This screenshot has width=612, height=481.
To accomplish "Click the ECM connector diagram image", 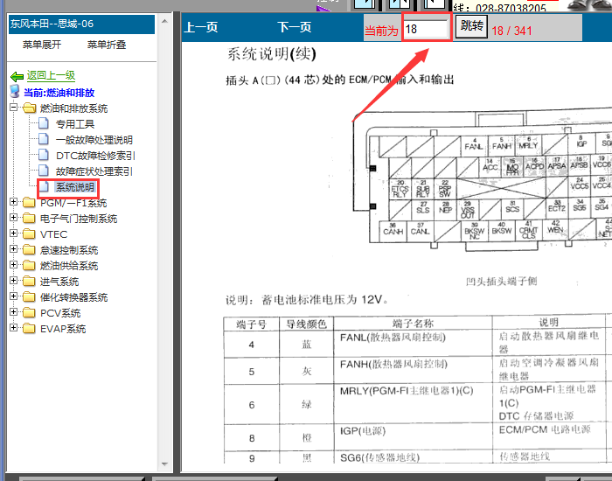I will tap(482, 180).
